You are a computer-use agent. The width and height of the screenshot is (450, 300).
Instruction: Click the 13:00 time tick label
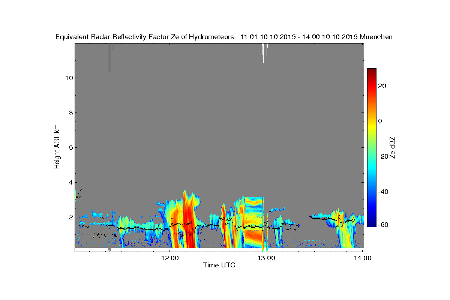click(x=267, y=258)
